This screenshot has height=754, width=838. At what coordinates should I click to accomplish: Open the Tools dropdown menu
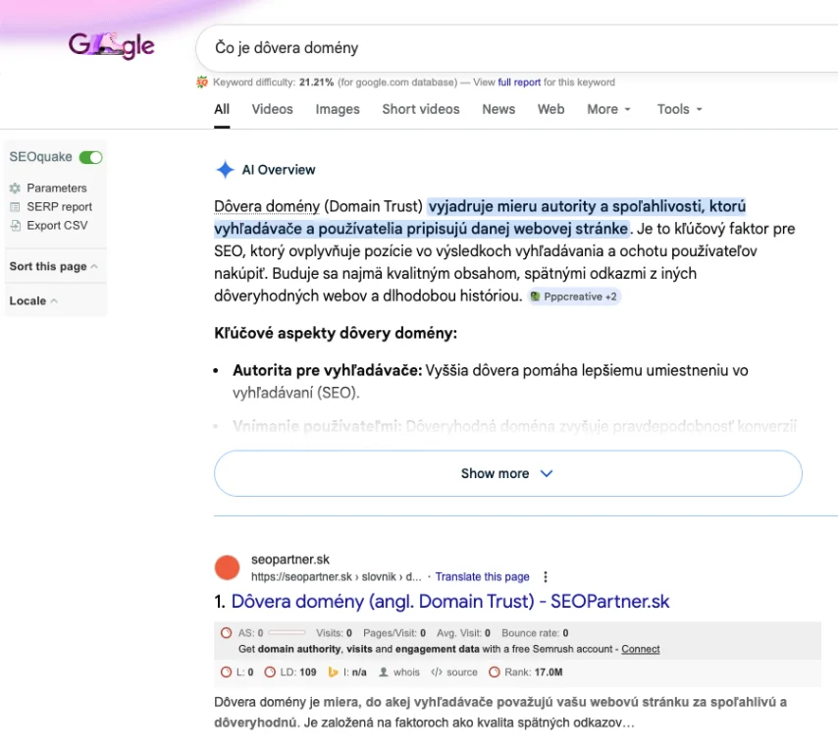pyautogui.click(x=679, y=109)
